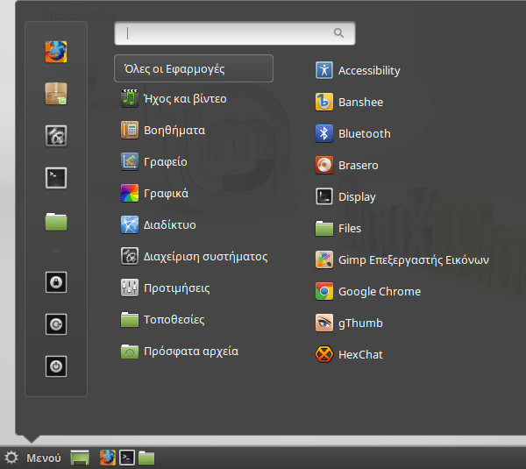The height and width of the screenshot is (469, 526).
Task: Click the Display app icon
Action: (x=324, y=196)
